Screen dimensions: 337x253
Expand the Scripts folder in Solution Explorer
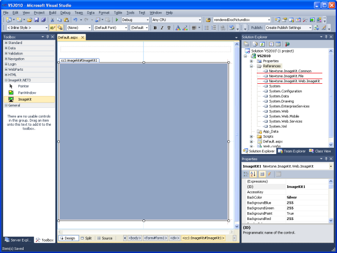click(x=251, y=137)
